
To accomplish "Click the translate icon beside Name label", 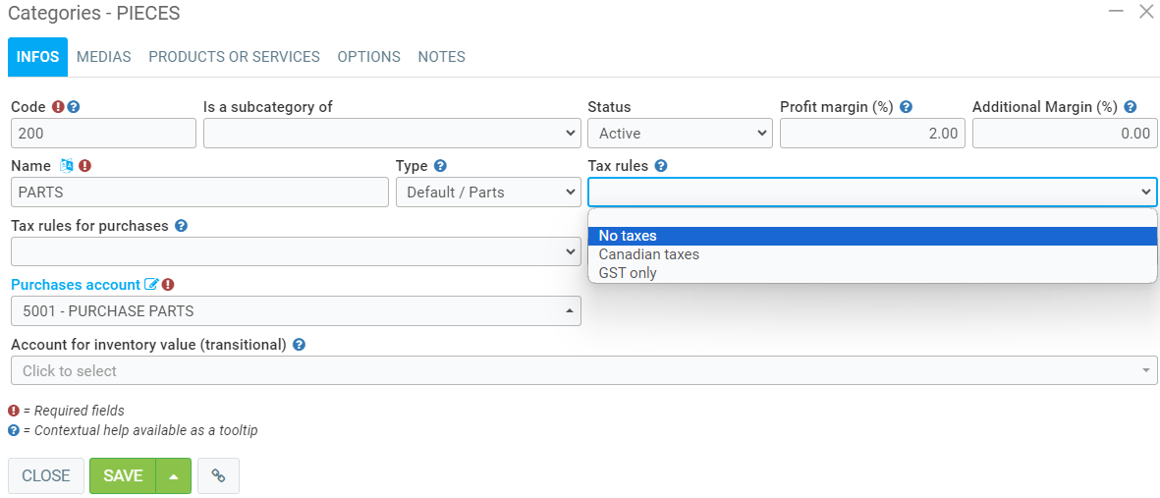I will pyautogui.click(x=67, y=166).
